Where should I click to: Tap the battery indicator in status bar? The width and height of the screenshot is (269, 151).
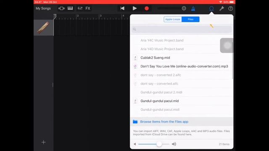pyautogui.click(x=232, y=2)
